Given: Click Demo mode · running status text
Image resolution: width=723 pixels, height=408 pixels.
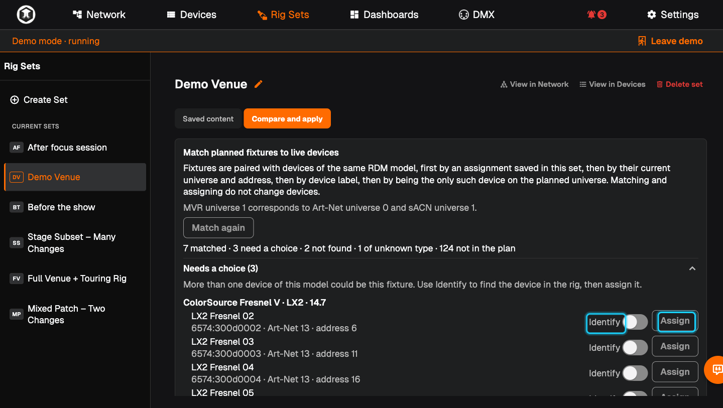Looking at the screenshot, I should tap(56, 41).
